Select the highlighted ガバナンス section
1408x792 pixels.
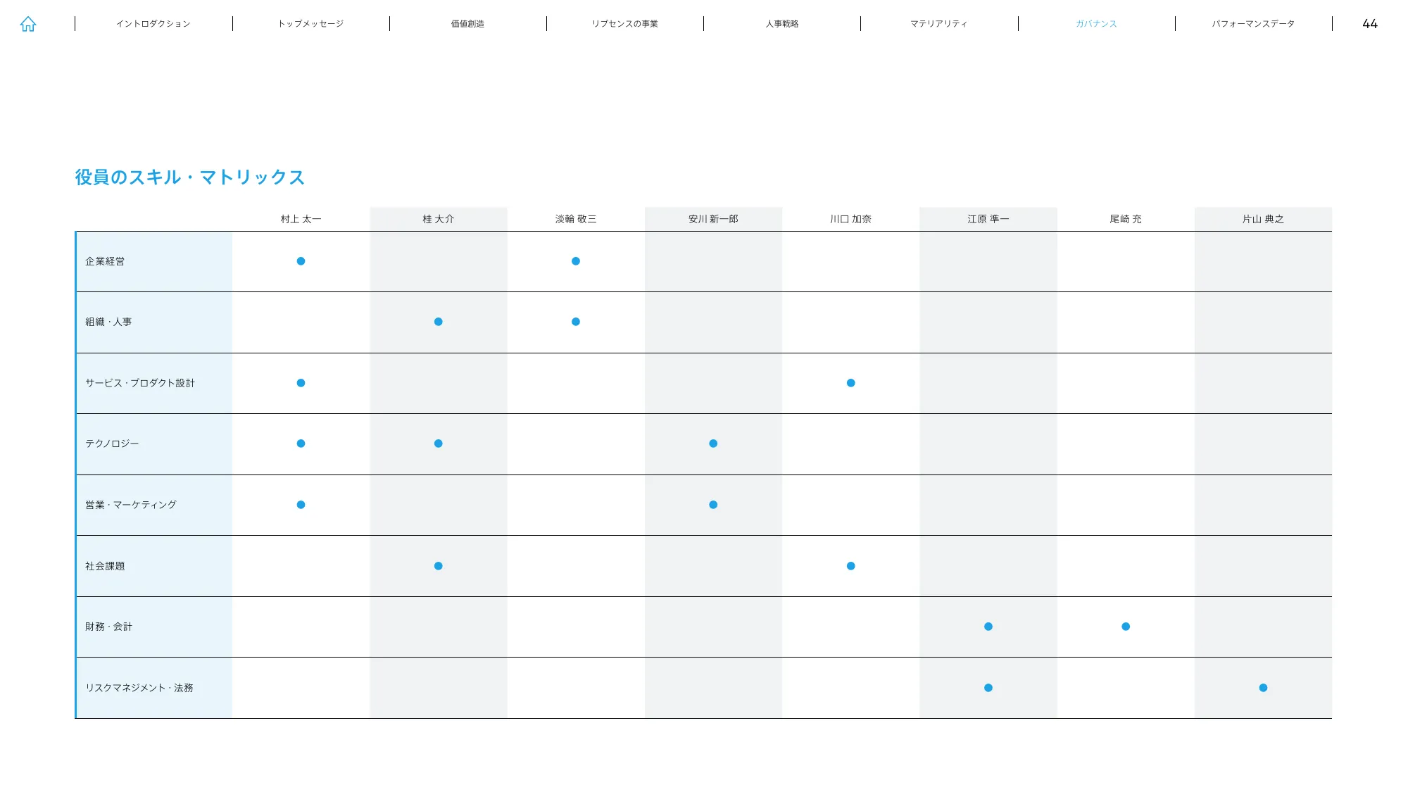click(1096, 23)
